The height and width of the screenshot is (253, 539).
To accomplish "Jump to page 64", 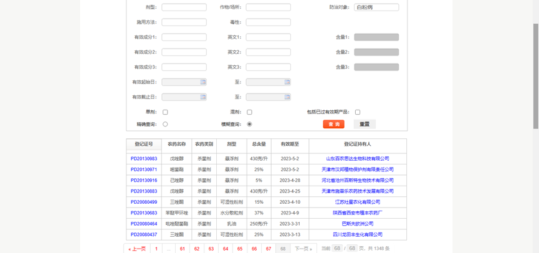I will coord(226,249).
